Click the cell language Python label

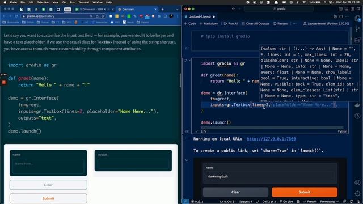342,131
